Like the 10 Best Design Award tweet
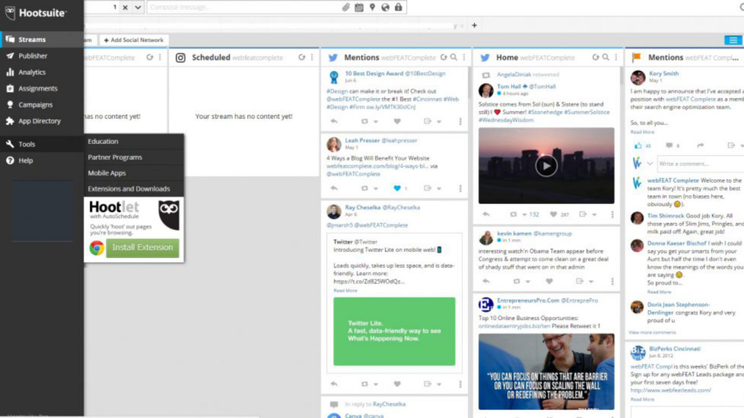The height and width of the screenshot is (418, 744). click(x=397, y=121)
